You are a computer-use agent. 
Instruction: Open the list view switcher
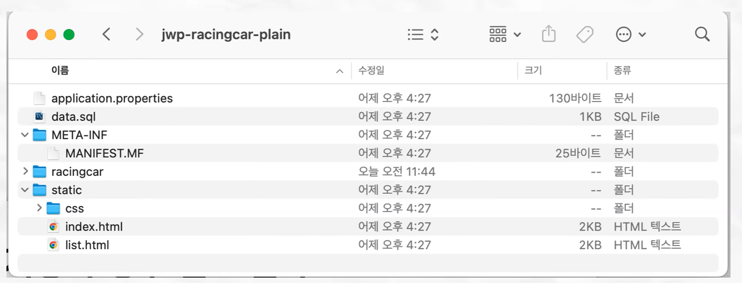click(x=423, y=34)
